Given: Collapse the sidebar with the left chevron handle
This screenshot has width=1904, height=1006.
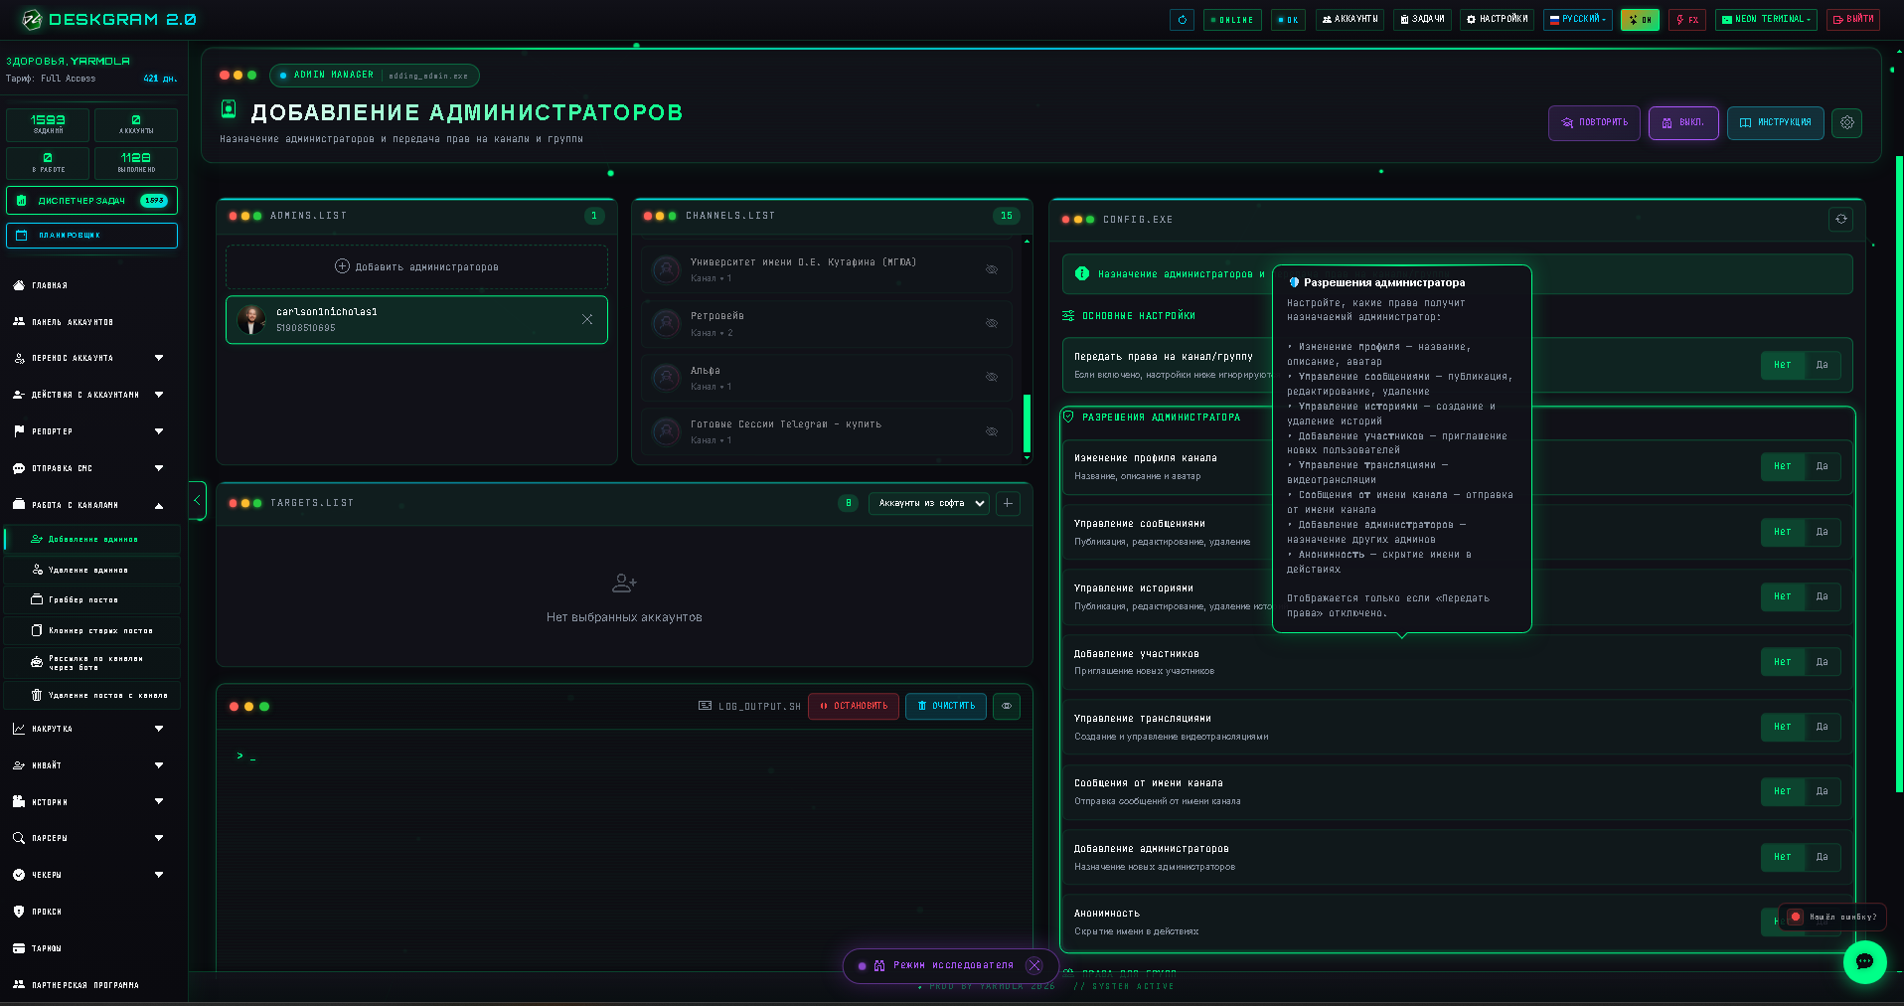Looking at the screenshot, I should [197, 500].
